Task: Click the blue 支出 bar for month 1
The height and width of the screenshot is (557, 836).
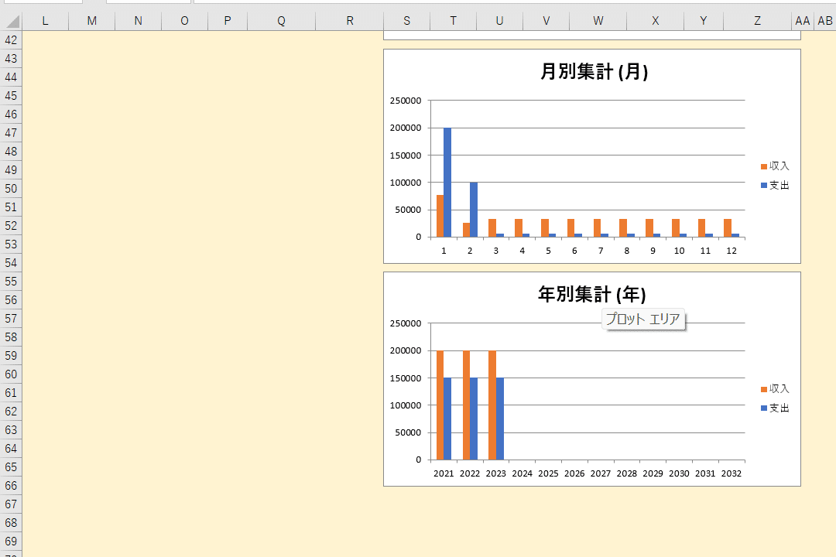Action: [447, 183]
